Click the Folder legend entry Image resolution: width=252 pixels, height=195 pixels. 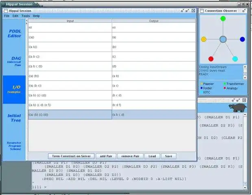pyautogui.click(x=206, y=88)
